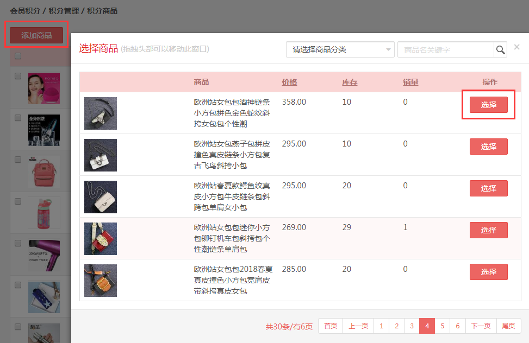Image resolution: width=529 pixels, height=343 pixels.
Task: Click the white crocodile bag thumbnail
Action: 101,197
